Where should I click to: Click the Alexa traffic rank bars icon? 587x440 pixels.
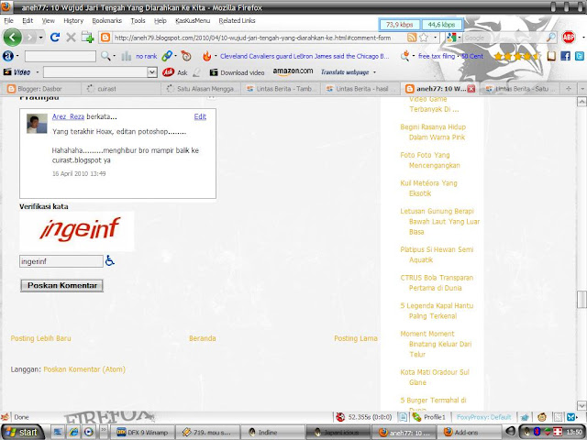click(127, 56)
